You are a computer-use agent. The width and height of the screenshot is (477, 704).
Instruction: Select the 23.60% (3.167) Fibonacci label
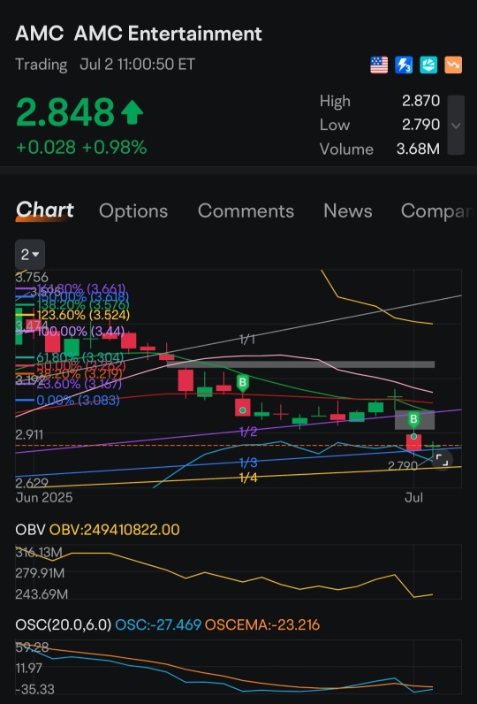point(79,385)
